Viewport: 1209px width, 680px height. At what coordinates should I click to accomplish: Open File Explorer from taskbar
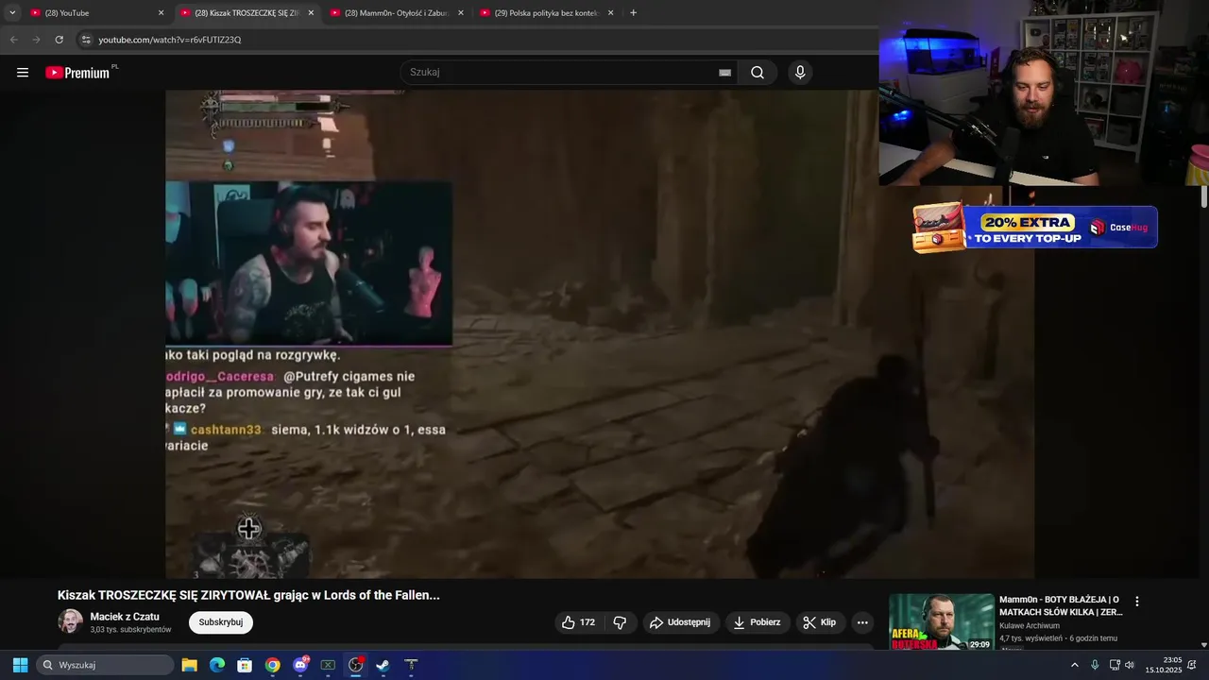189,665
